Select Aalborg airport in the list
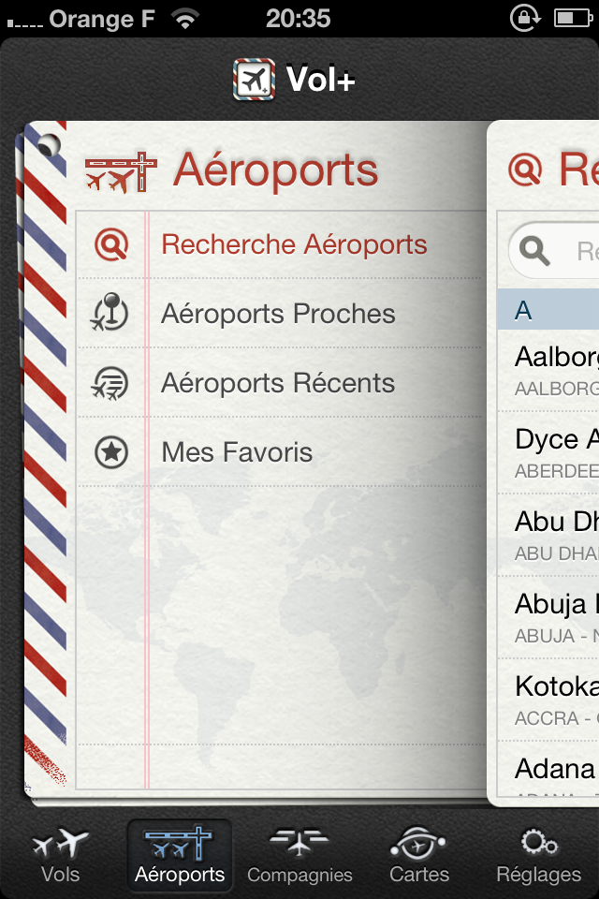The image size is (599, 899). (x=557, y=370)
